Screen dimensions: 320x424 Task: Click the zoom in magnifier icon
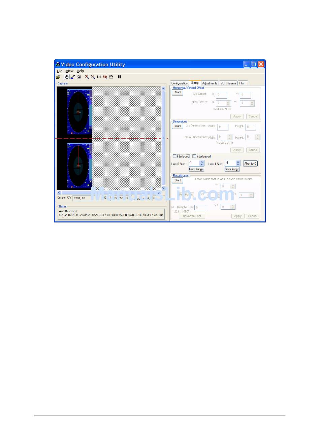(x=87, y=77)
